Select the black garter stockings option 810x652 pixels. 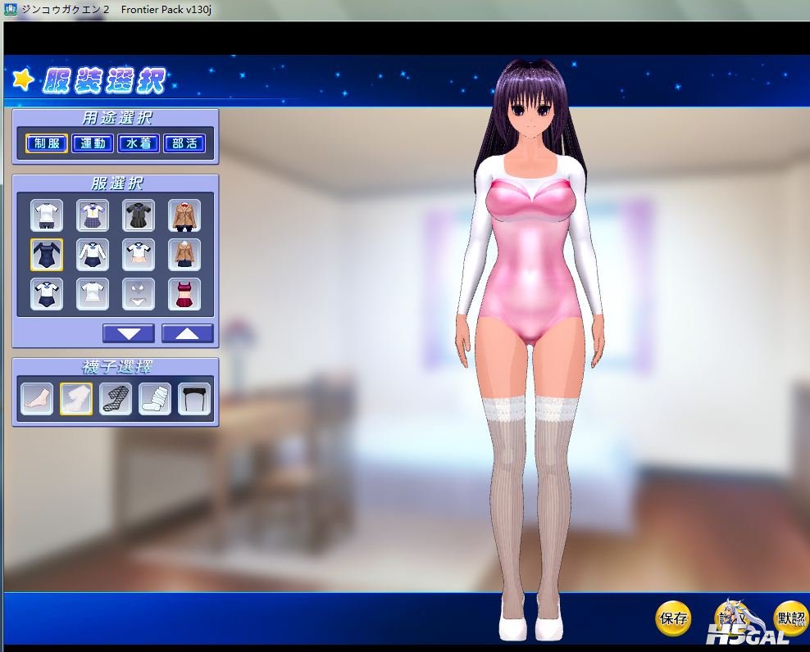pos(194,399)
